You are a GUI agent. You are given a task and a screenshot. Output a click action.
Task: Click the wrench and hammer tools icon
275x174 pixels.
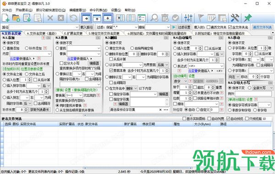pos(235,18)
